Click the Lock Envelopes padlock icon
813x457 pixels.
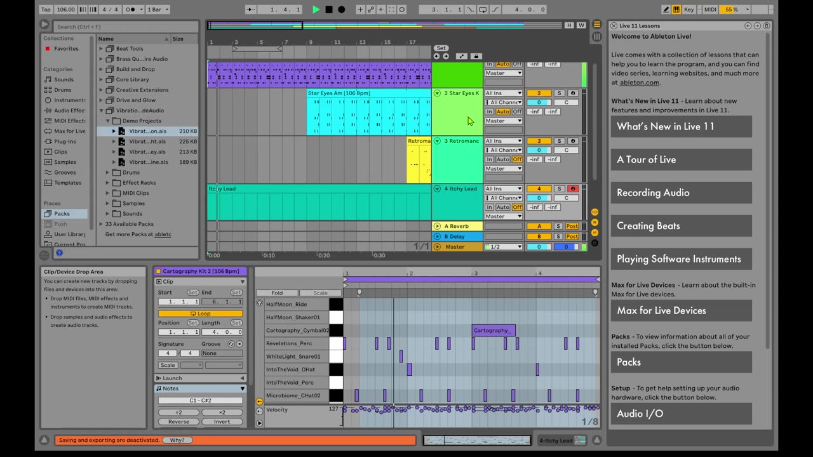[476, 56]
